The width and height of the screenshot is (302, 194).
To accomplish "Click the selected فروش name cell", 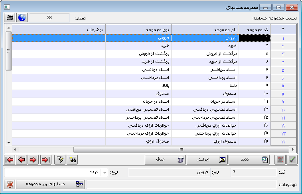I will click(205, 38).
